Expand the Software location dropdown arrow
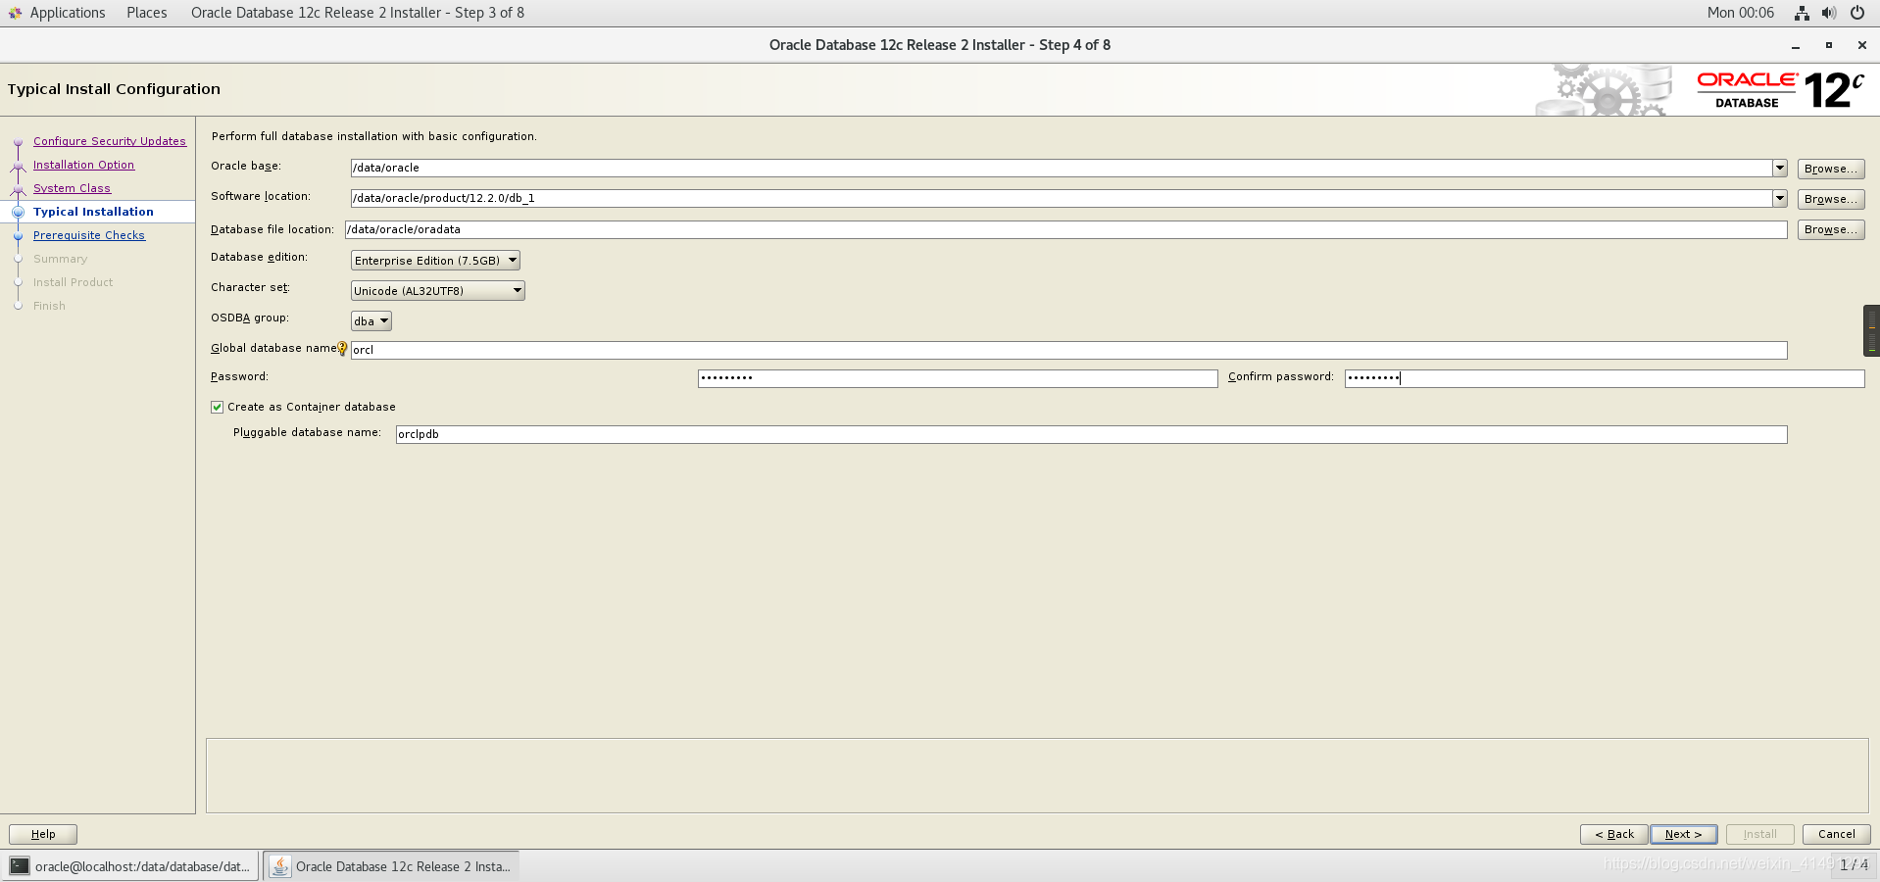 (x=1779, y=198)
